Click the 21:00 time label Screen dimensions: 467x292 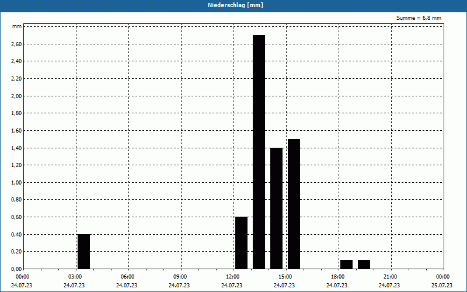(x=391, y=277)
